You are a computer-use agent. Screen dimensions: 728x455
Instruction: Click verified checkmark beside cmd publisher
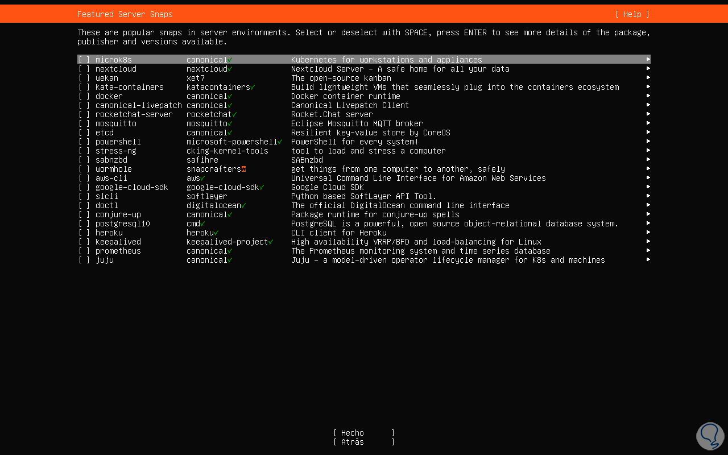point(202,224)
